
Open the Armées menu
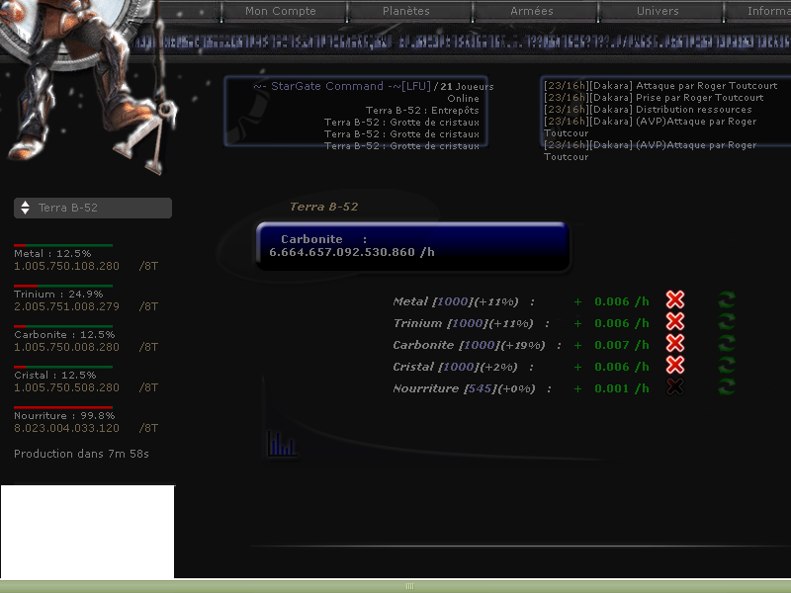pos(532,11)
